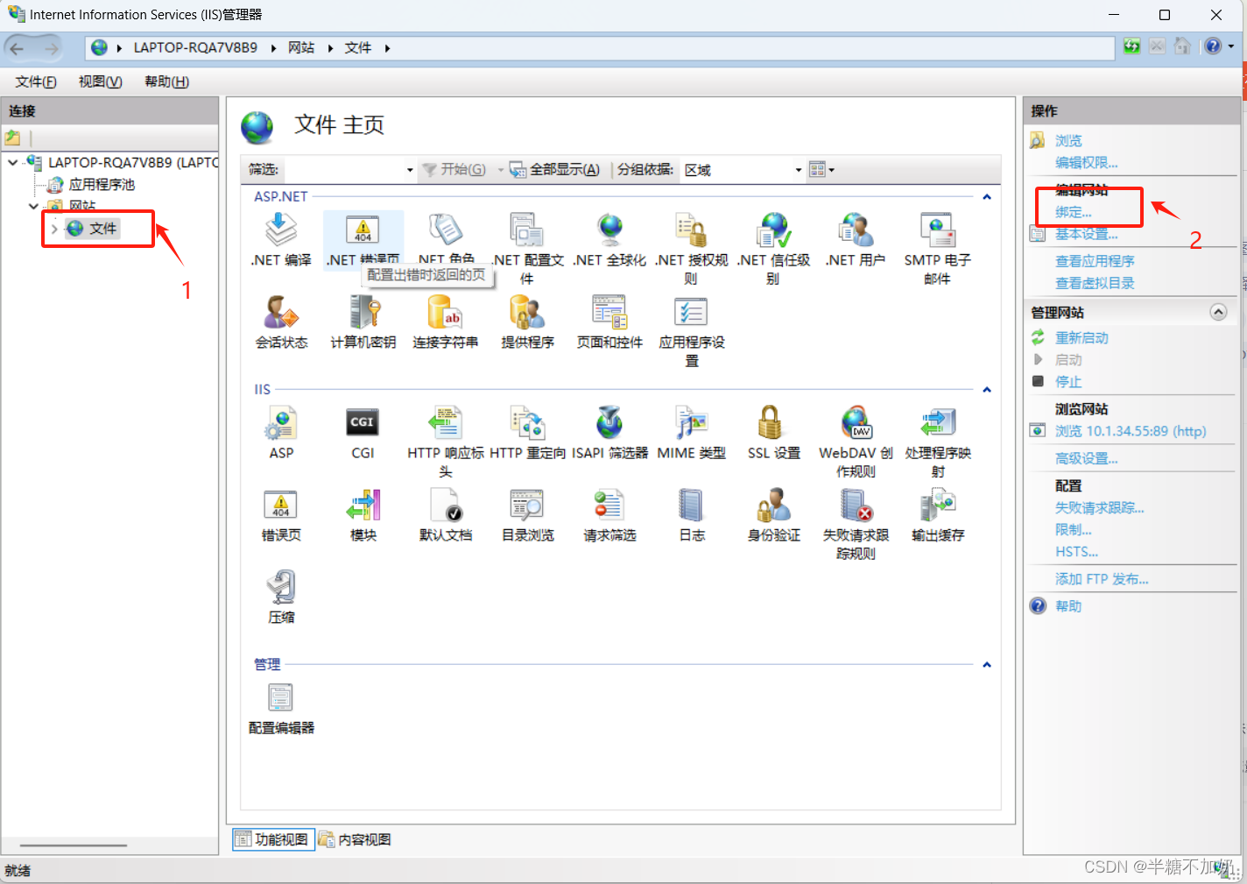Open the .NET 配置文件 feature icon
Viewport: 1247px width, 884px height.
pyautogui.click(x=527, y=230)
